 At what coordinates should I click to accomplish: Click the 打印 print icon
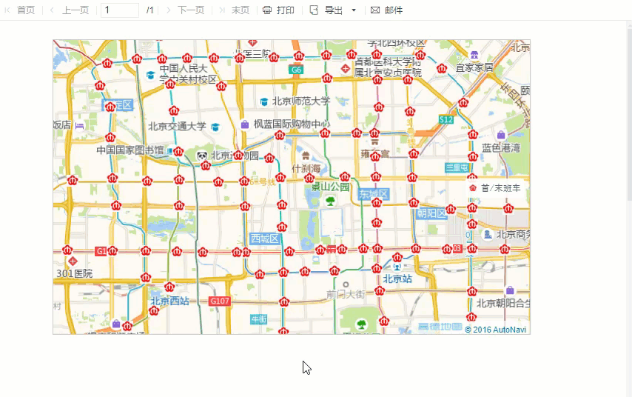(267, 10)
